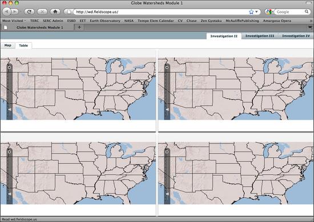Reload the page using the refresh button
This screenshot has height=222, width=314.
click(x=29, y=12)
